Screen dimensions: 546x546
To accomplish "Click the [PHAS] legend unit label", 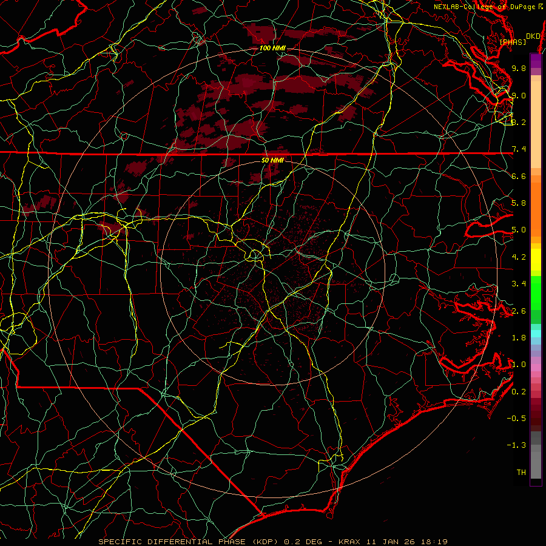I will tap(513, 42).
